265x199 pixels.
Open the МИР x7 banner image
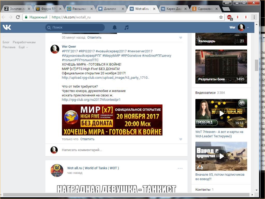click(x=112, y=120)
